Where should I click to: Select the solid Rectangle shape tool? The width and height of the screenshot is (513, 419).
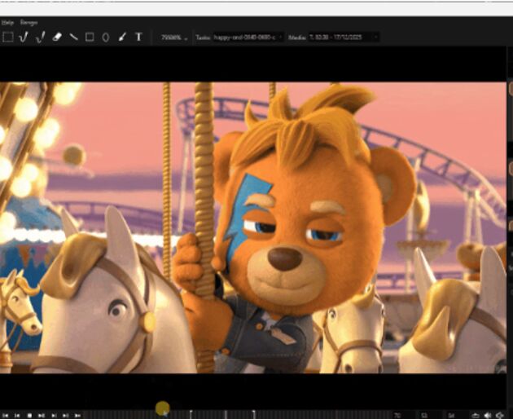point(90,37)
